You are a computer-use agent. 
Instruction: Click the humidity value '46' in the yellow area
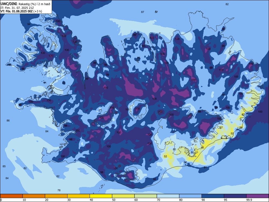click(202, 148)
